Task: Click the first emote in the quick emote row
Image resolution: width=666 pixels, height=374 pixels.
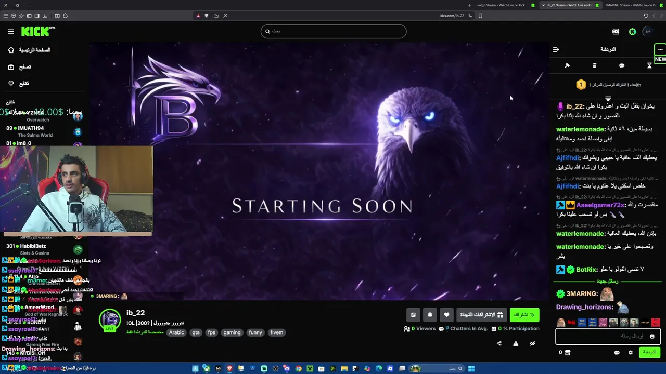Action: 561,323
